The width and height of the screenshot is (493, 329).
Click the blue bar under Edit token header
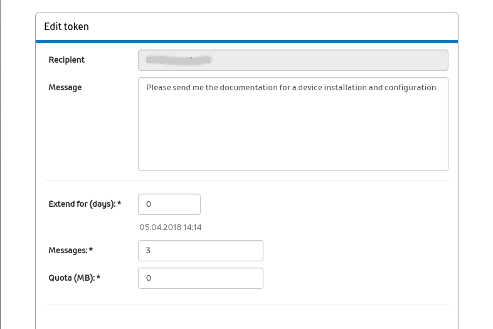(x=246, y=41)
